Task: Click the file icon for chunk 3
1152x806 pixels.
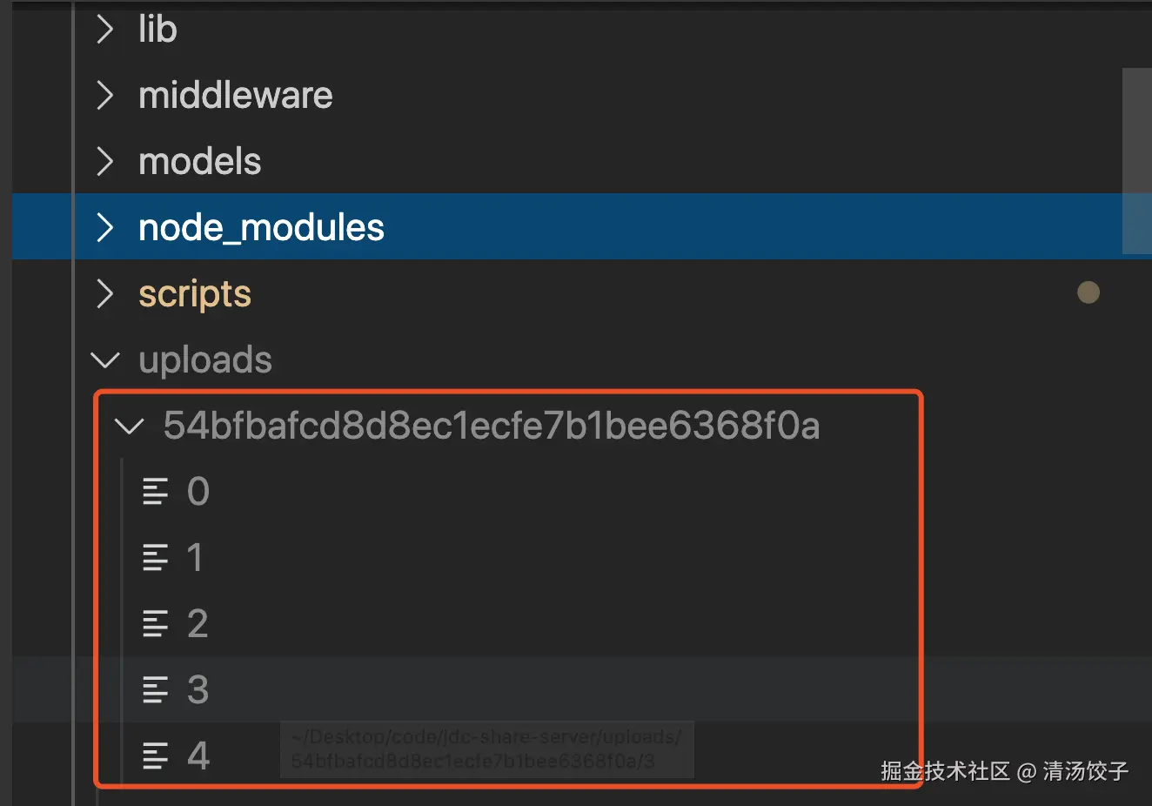Action: [x=155, y=690]
